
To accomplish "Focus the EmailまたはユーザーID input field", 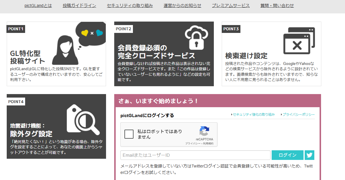I will 195,155.
